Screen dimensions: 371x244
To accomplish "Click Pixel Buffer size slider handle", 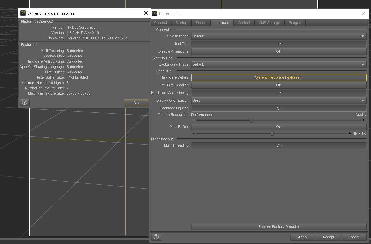I will (272, 133).
